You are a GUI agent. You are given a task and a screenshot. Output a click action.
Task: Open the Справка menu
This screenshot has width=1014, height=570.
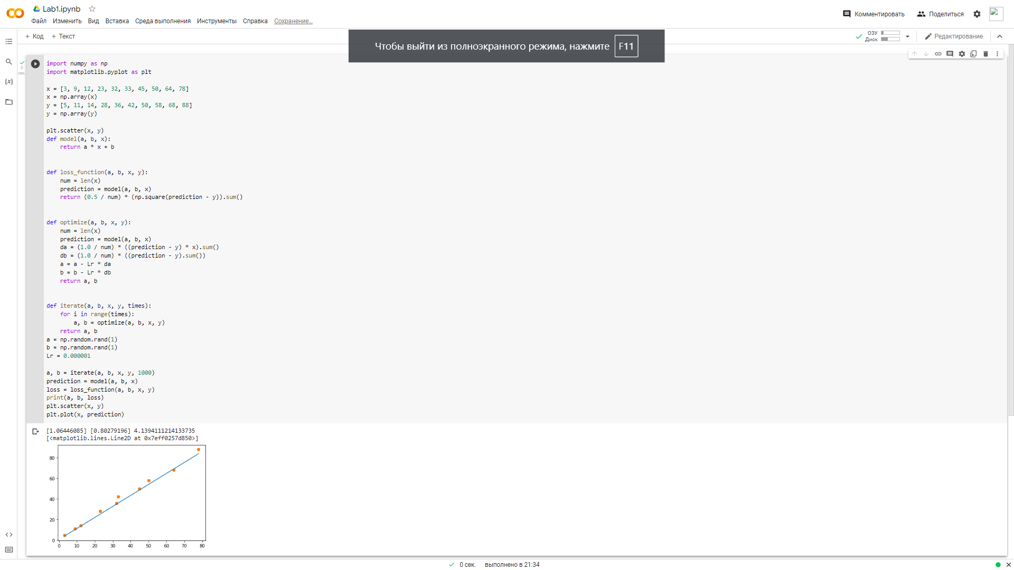[x=255, y=21]
